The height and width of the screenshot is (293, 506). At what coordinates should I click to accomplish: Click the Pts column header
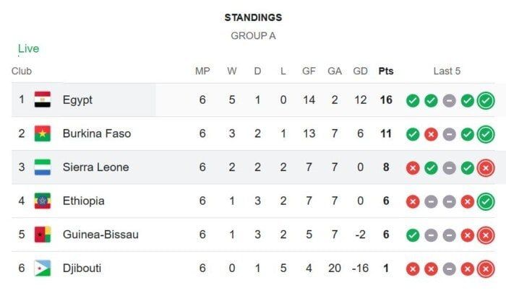[x=386, y=71]
